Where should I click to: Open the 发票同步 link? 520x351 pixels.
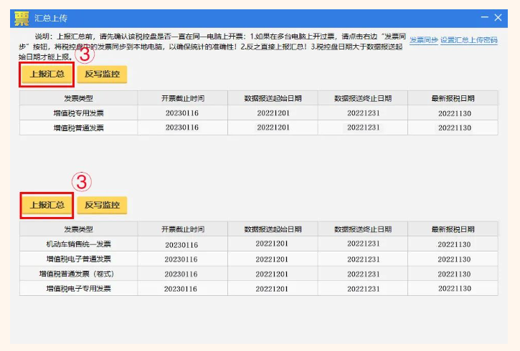423,41
